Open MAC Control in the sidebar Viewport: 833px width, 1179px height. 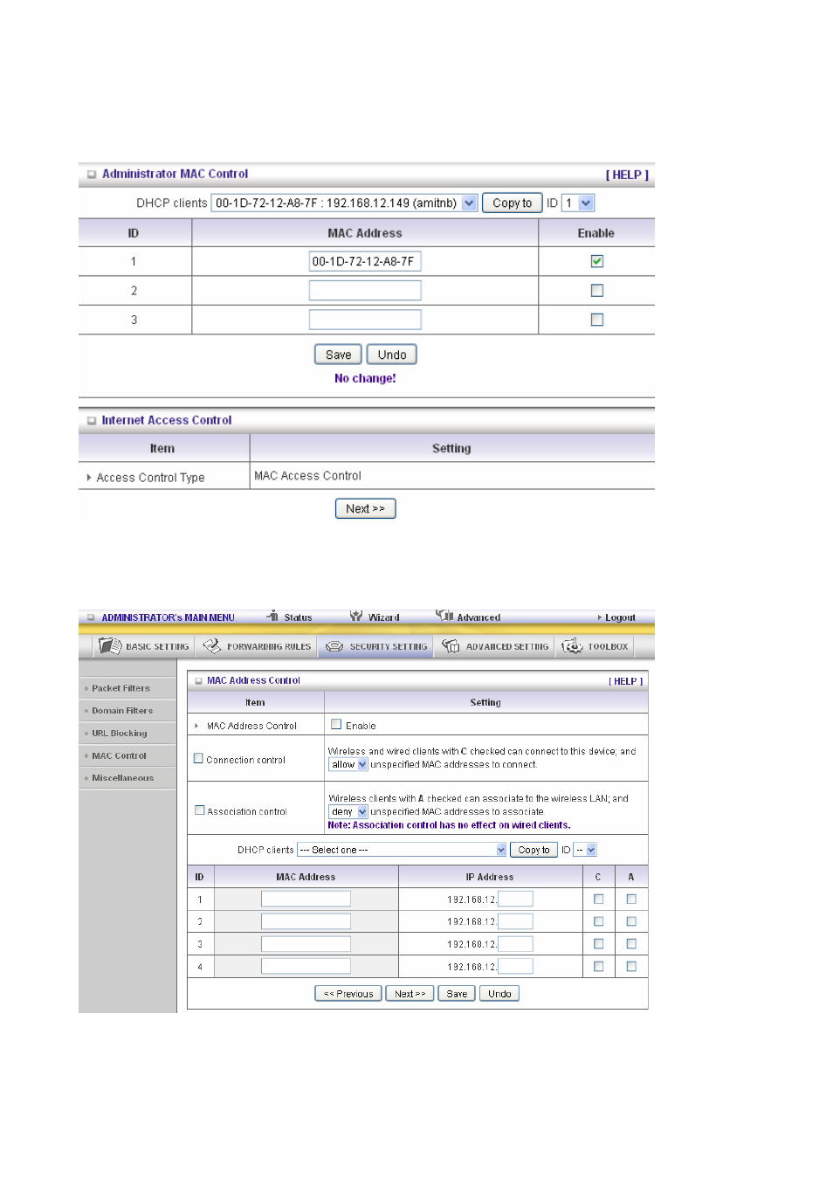(x=120, y=756)
